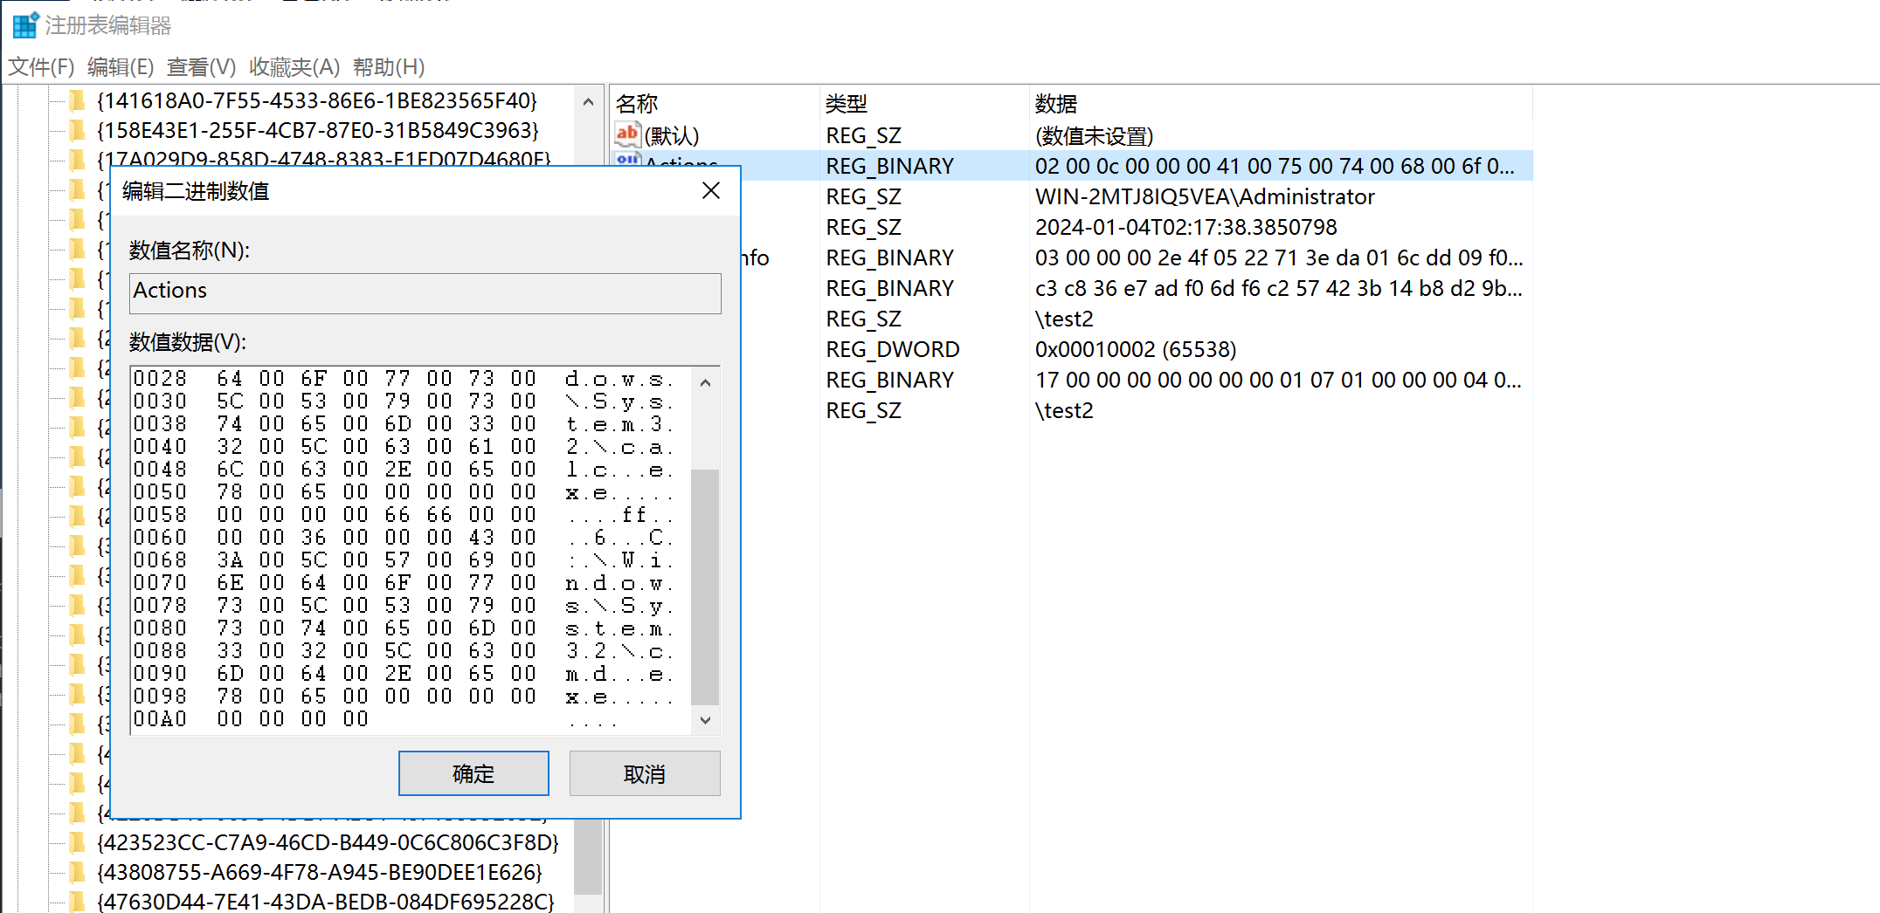Click folder icon of {47630D44-7E41-43DA-BEDB-084DF695228C} key
The image size is (1880, 913).
[78, 902]
